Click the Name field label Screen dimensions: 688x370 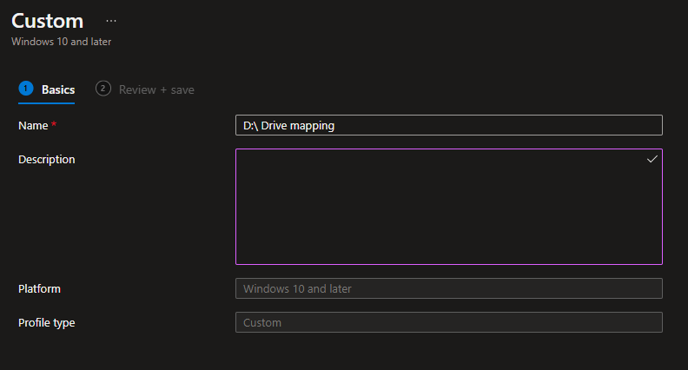33,126
